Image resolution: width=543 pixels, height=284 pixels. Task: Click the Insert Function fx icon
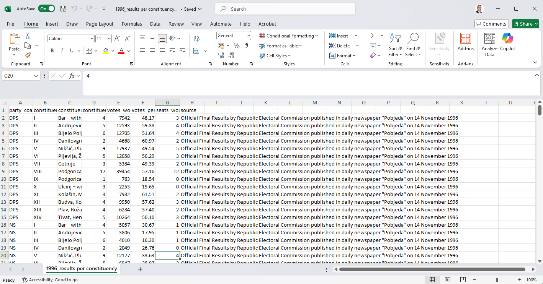pos(72,76)
